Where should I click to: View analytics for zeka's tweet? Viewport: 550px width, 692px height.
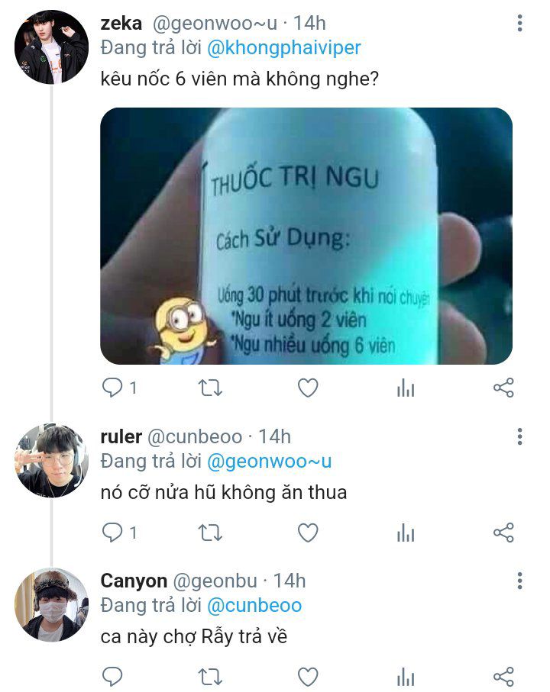point(406,388)
